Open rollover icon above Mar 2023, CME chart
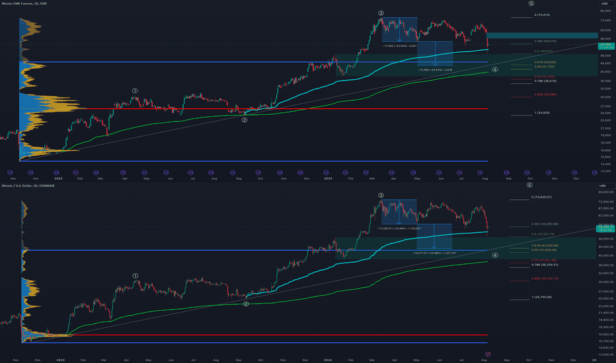Screen dimensions: 616x363 click(96, 172)
